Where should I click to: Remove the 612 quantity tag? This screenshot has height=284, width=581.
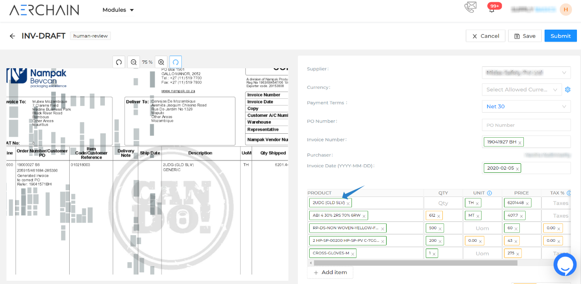(439, 216)
